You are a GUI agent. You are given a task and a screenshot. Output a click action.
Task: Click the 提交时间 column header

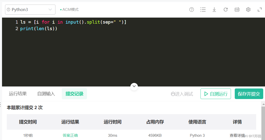click(x=28, y=122)
